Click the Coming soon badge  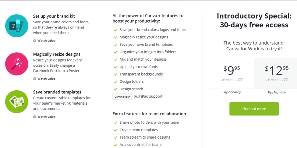[122, 97]
